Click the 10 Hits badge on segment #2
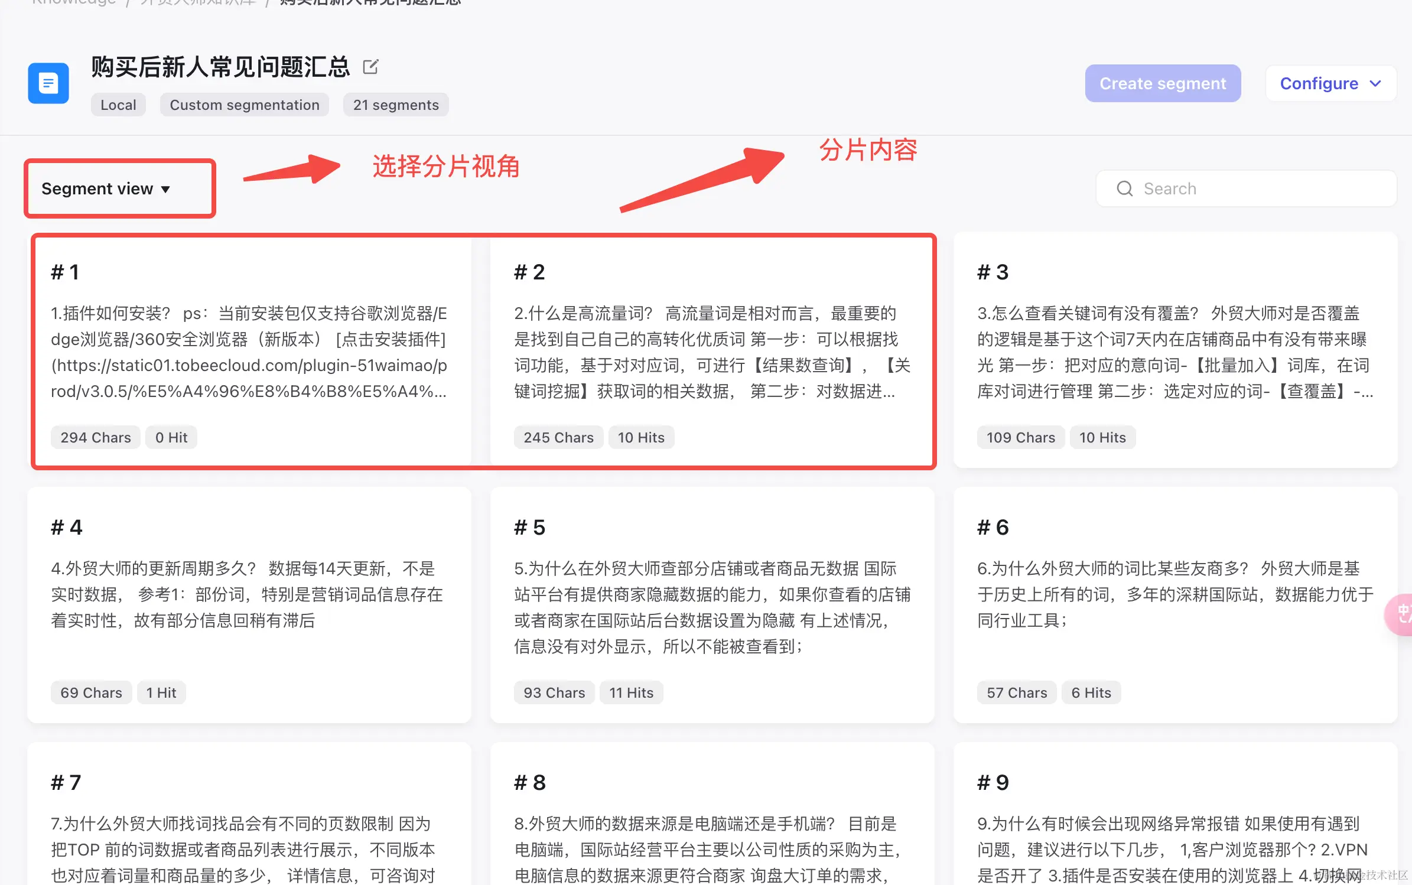This screenshot has height=885, width=1412. tap(641, 437)
